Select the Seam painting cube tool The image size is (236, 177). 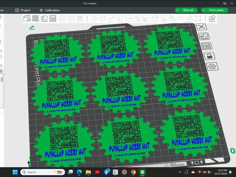click(x=155, y=19)
